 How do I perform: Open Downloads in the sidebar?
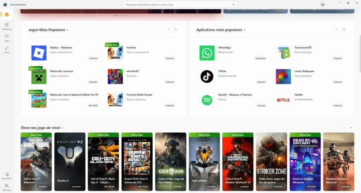(x=7, y=176)
